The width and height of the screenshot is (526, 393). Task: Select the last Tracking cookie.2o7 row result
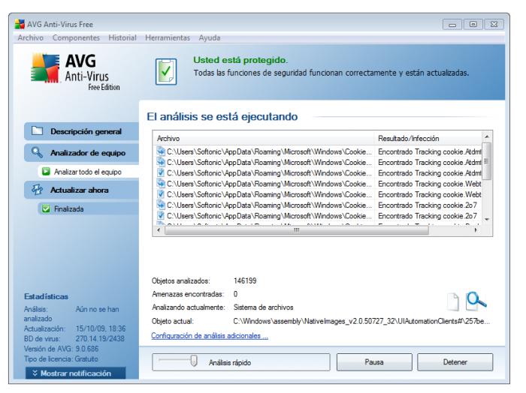coord(428,216)
